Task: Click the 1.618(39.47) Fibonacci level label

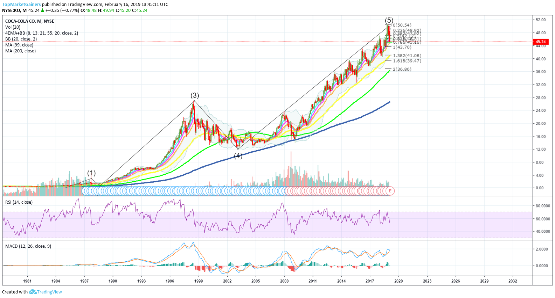Action: [407, 61]
